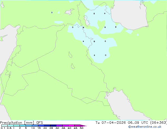Open the weatheronline.co.uk copyright link
Image resolution: width=167 pixels, height=129 pixels.
click(x=145, y=127)
